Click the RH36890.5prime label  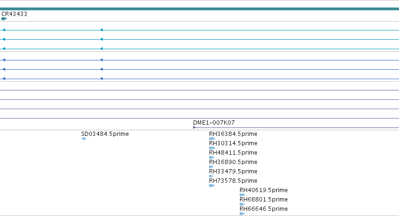pyautogui.click(x=233, y=162)
